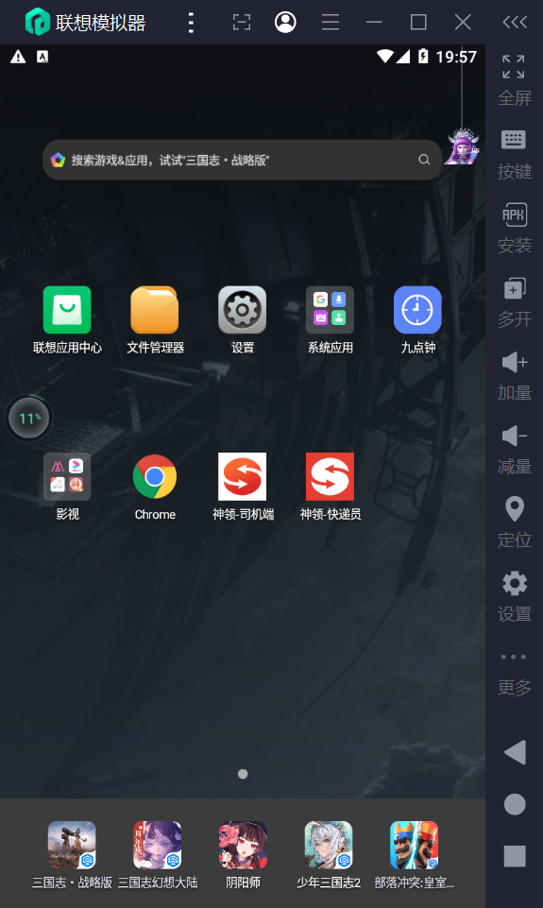Open the user account profile icon
543x908 pixels.
click(285, 22)
